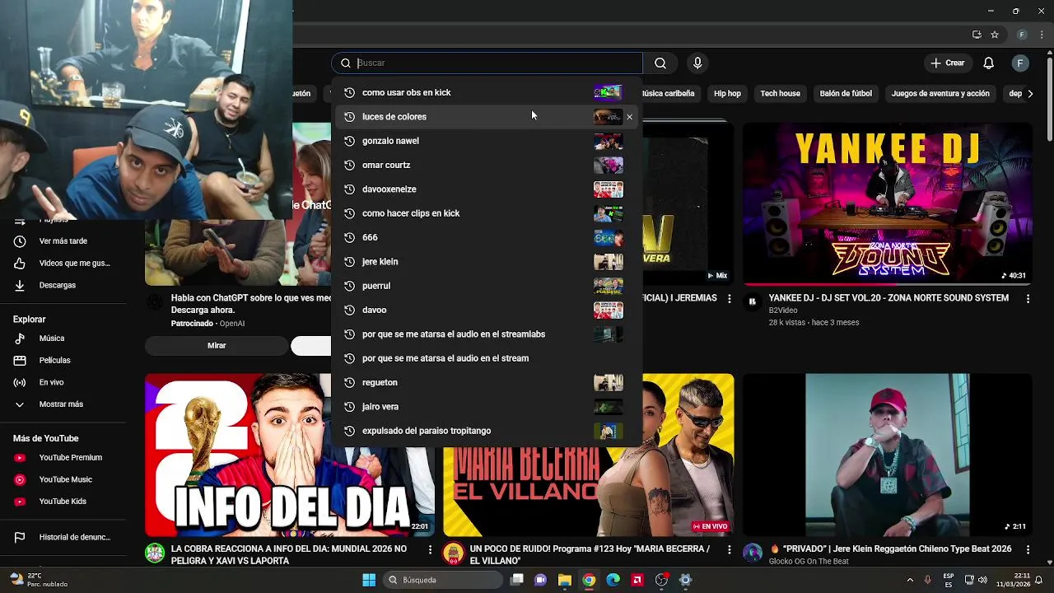The height and width of the screenshot is (593, 1054).
Task: Bookmark this page with the star icon
Action: click(x=995, y=35)
